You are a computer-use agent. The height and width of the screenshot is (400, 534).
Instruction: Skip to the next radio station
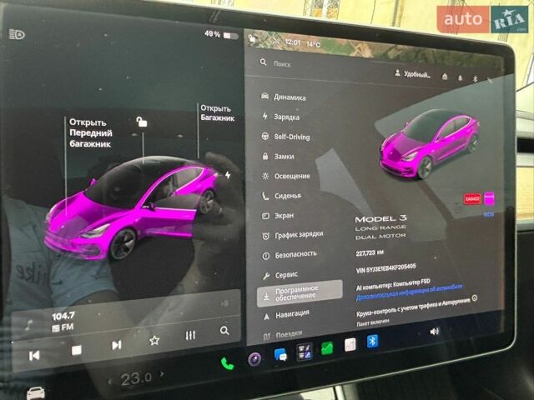(117, 345)
